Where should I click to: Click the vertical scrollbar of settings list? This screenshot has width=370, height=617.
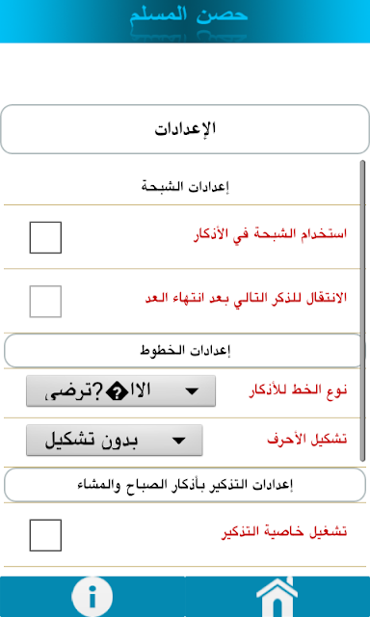tap(362, 310)
